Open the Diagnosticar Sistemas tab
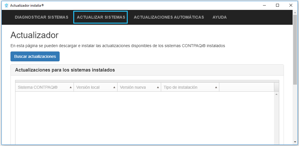Image resolution: width=299 pixels, height=146 pixels. [x=42, y=17]
